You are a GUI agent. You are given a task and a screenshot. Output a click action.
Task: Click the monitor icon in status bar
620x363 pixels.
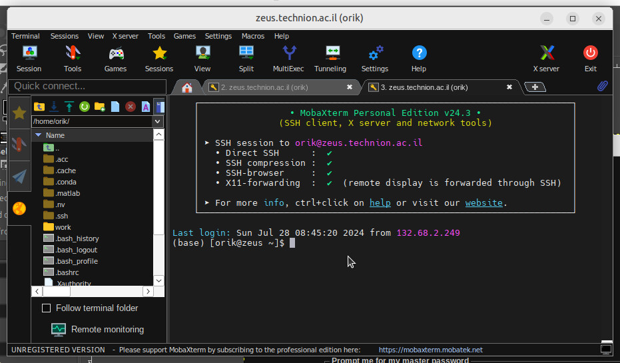coord(606,349)
